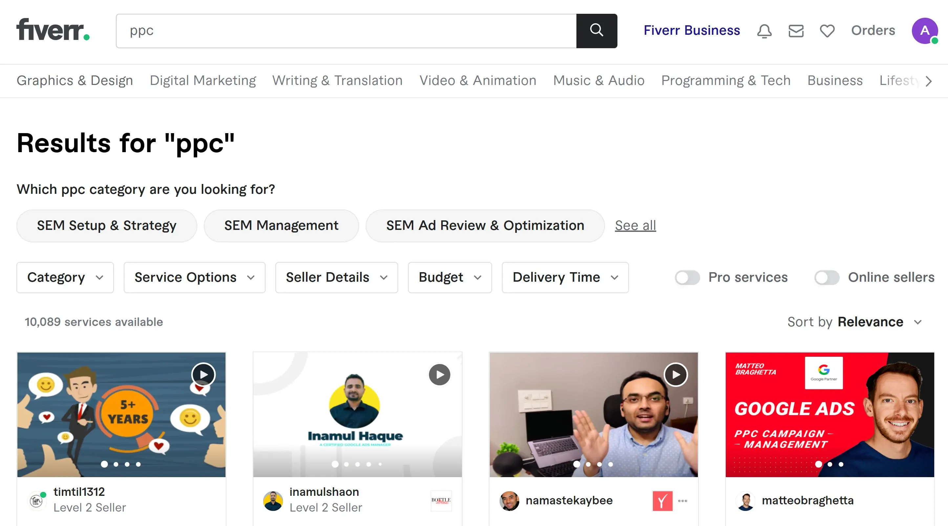The width and height of the screenshot is (948, 526).
Task: Open Category filter dropdown
Action: pyautogui.click(x=65, y=277)
